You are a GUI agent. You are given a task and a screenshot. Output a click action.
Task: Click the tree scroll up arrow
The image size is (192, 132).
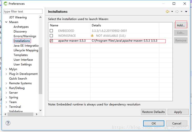(40, 17)
